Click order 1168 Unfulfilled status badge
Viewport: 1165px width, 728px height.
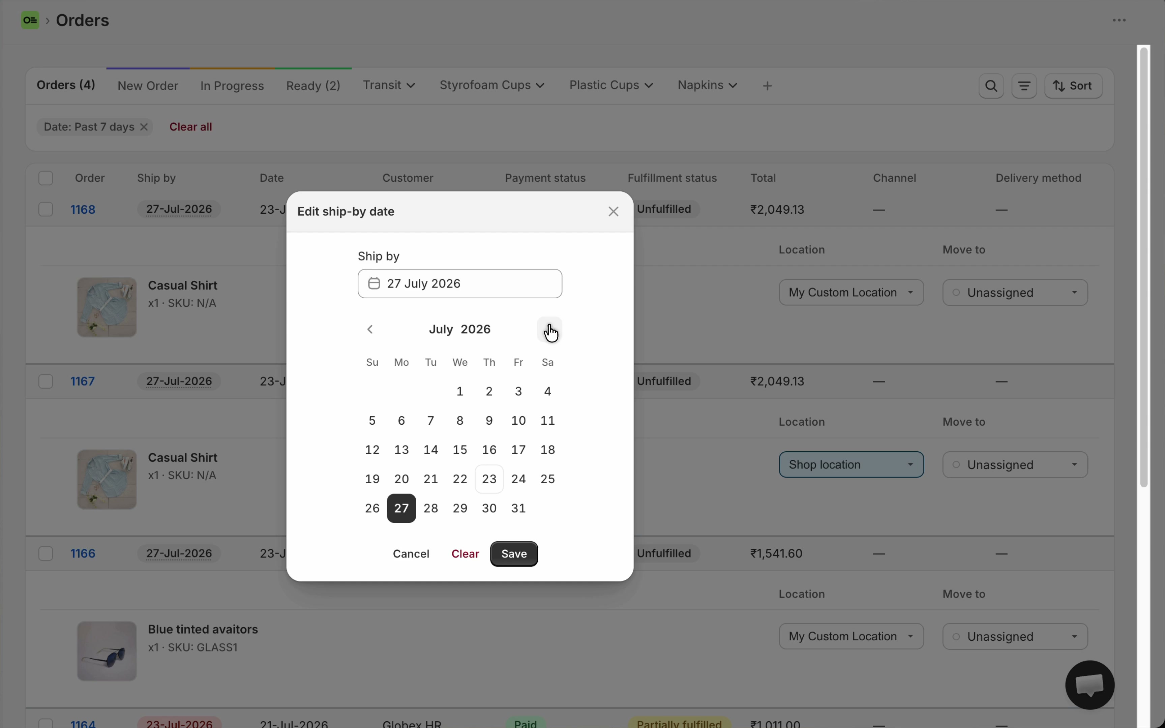pyautogui.click(x=664, y=209)
